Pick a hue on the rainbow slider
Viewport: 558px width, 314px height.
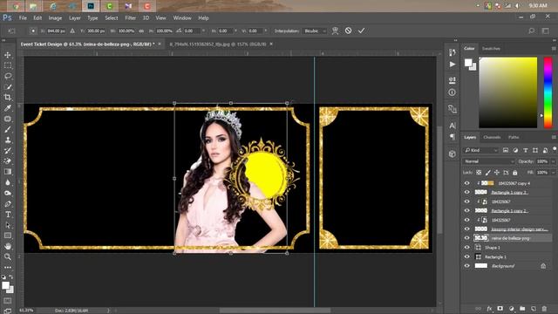548,92
